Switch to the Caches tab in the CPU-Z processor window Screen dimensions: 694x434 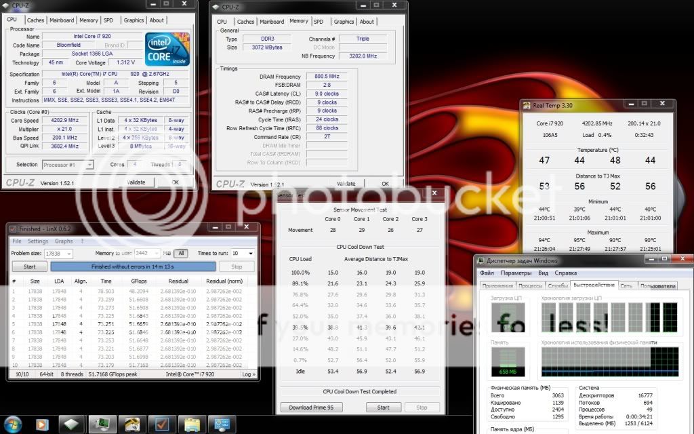[35, 20]
